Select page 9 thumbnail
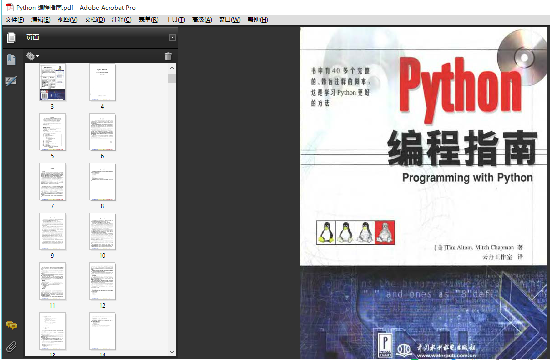The height and width of the screenshot is (360, 550). [x=53, y=232]
